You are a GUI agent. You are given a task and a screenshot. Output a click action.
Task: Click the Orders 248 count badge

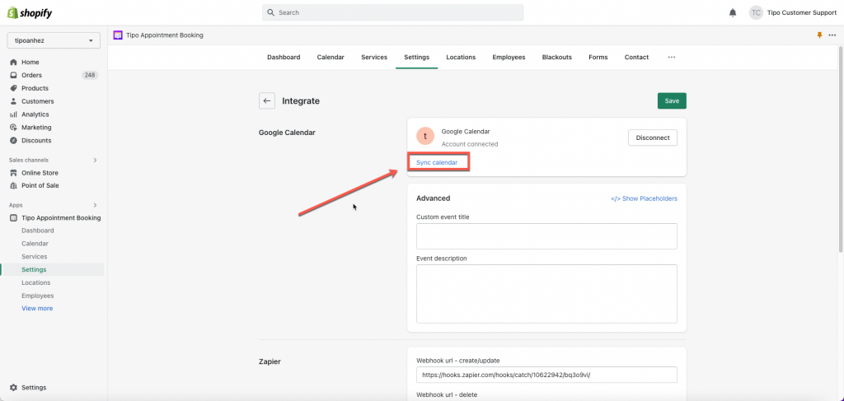tap(90, 75)
